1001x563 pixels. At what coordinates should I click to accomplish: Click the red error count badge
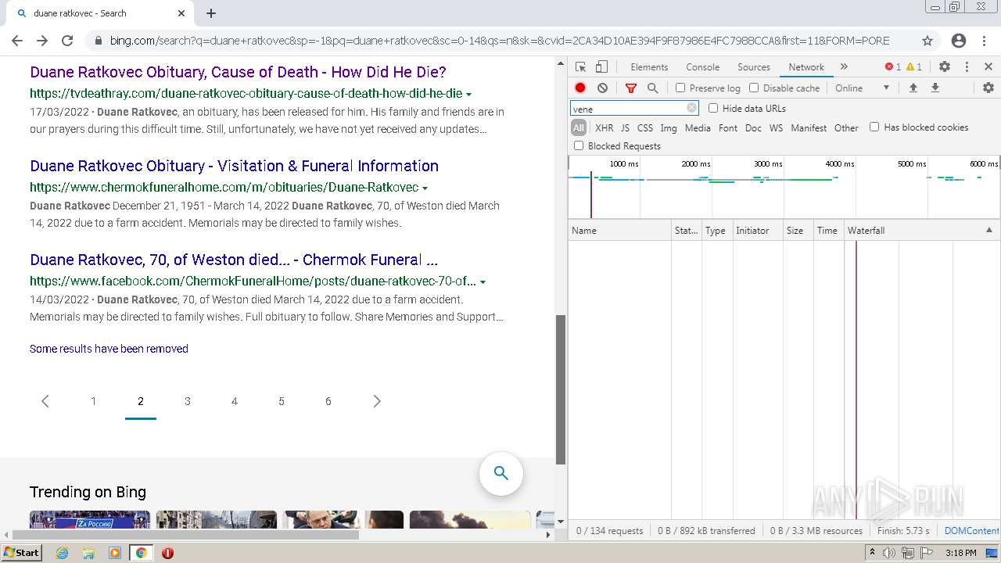(x=892, y=67)
